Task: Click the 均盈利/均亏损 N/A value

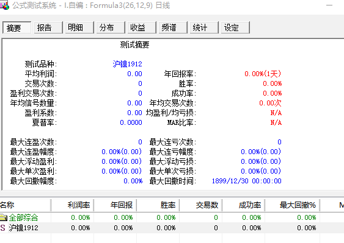Action: [x=276, y=113]
